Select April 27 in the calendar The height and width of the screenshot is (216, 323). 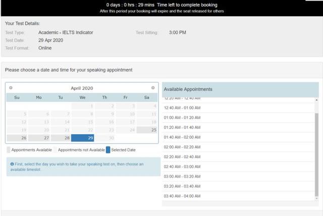pyautogui.click(x=39, y=138)
